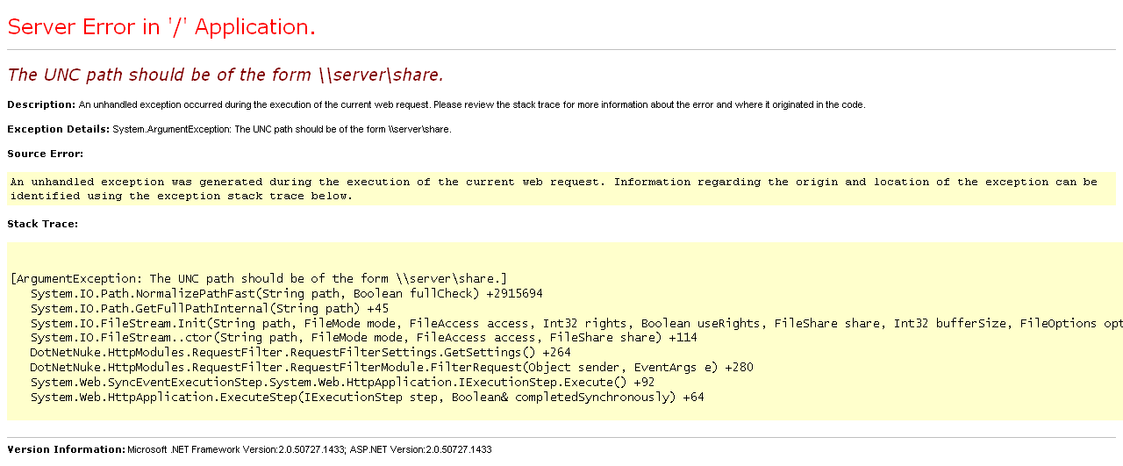This screenshot has height=466, width=1123.
Task: Click the 'Exception Details:' label
Action: tap(59, 129)
